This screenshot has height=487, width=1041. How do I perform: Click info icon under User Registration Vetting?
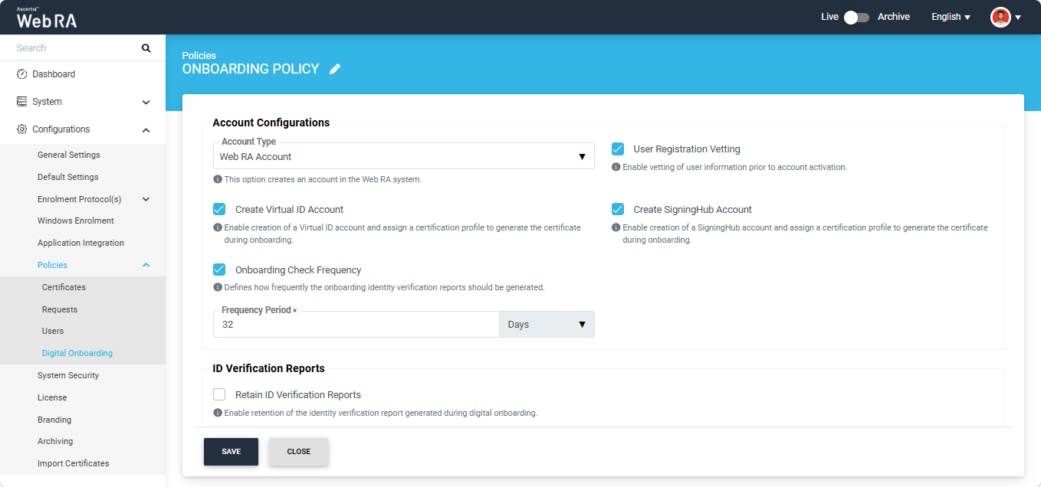pyautogui.click(x=616, y=167)
